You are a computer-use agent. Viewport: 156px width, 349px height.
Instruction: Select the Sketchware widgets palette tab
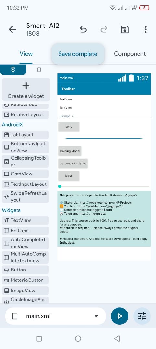pos(13,70)
